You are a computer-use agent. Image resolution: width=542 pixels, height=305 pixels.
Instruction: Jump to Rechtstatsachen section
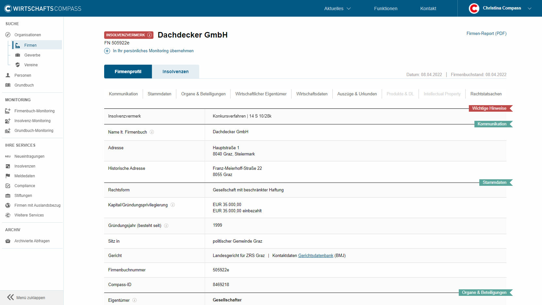pyautogui.click(x=486, y=94)
